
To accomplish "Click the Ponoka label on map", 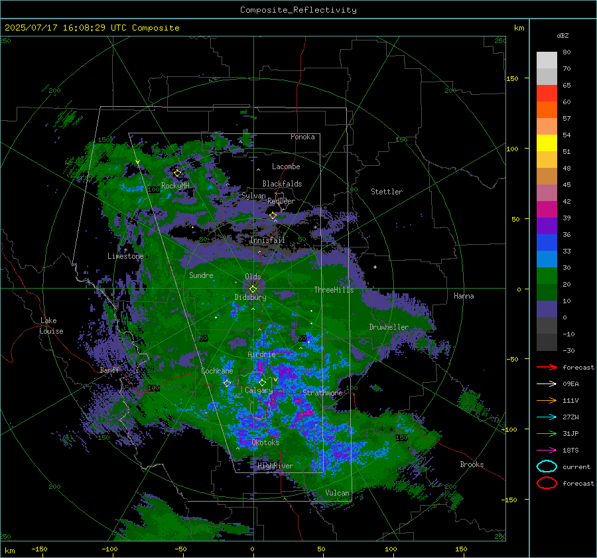I will tap(302, 137).
